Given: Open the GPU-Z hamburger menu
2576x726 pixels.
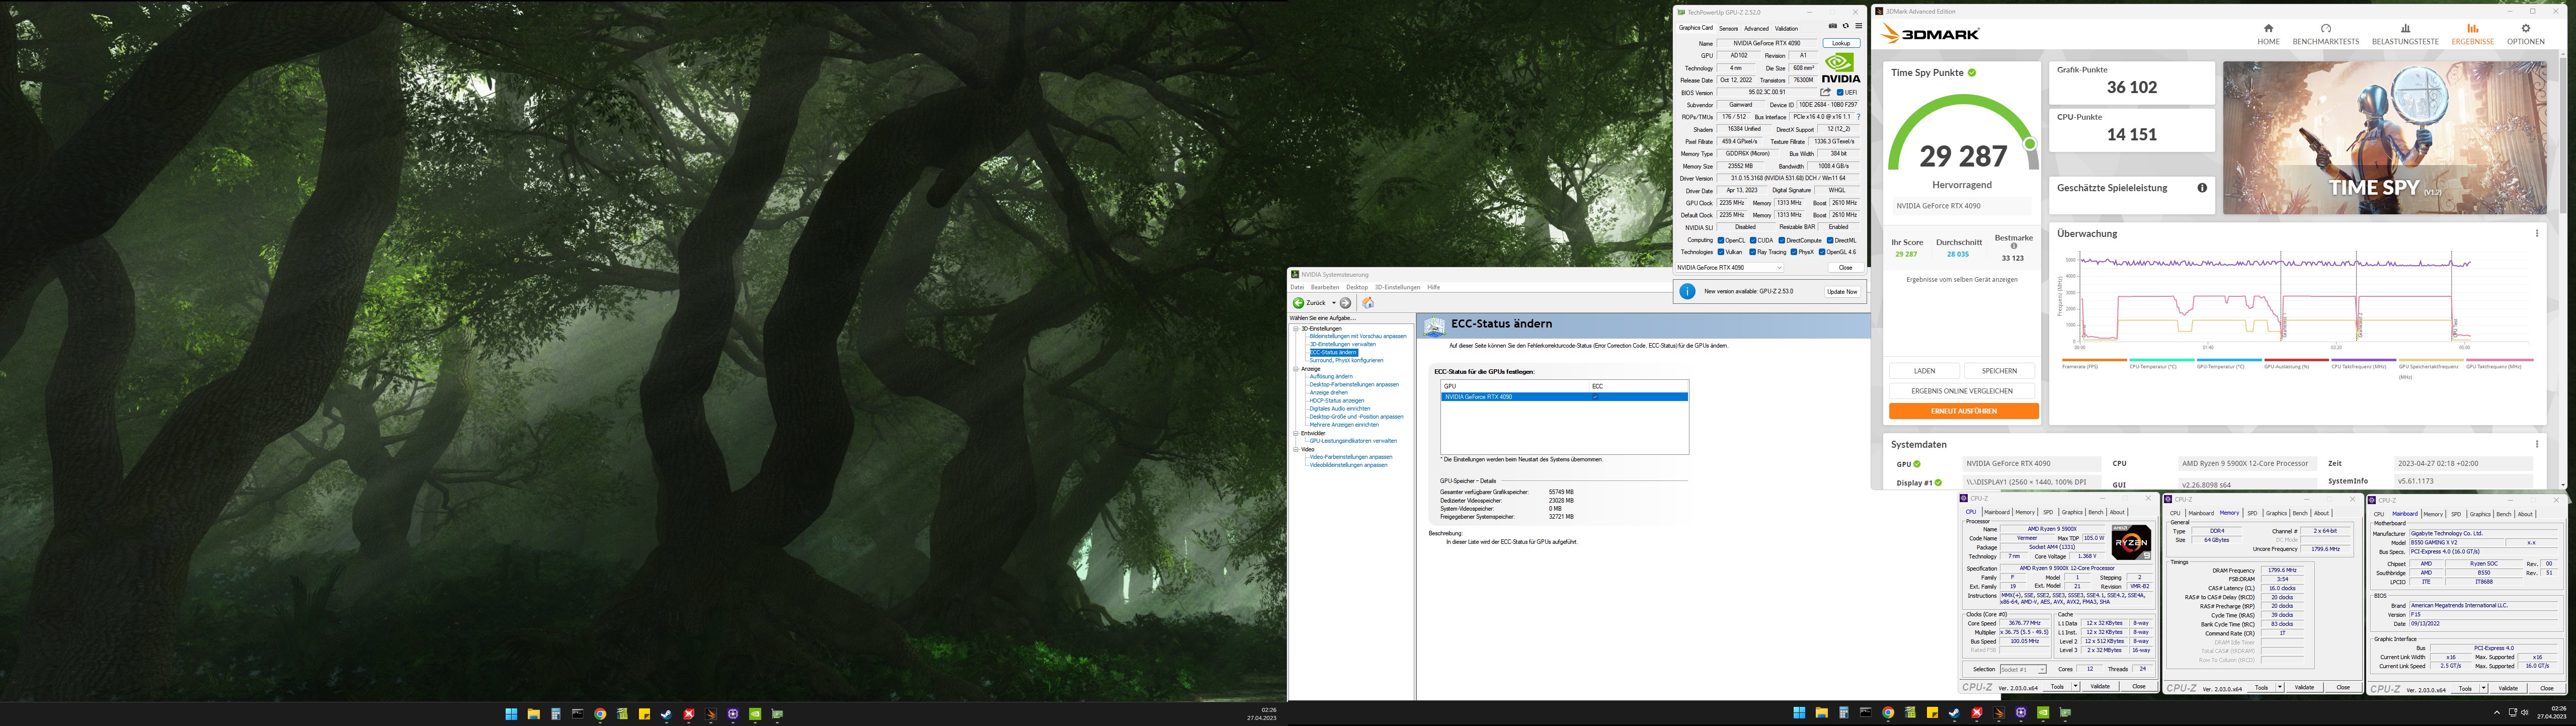Looking at the screenshot, I should [1859, 26].
